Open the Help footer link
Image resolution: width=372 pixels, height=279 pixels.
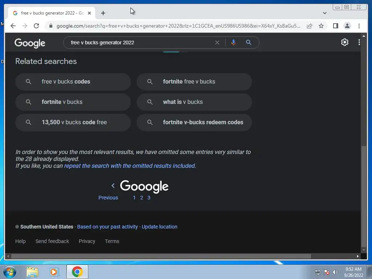pyautogui.click(x=20, y=241)
